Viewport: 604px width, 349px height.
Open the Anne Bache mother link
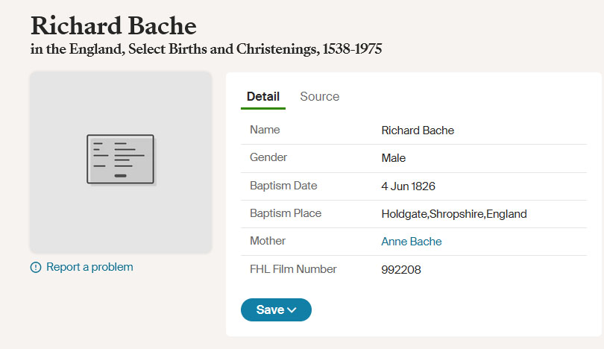412,242
